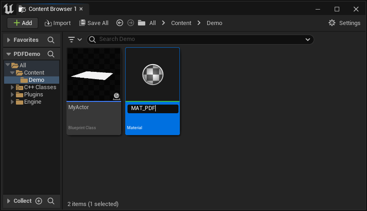
Task: Search PDFDemo sources with the magnifier icon
Action: [x=51, y=54]
